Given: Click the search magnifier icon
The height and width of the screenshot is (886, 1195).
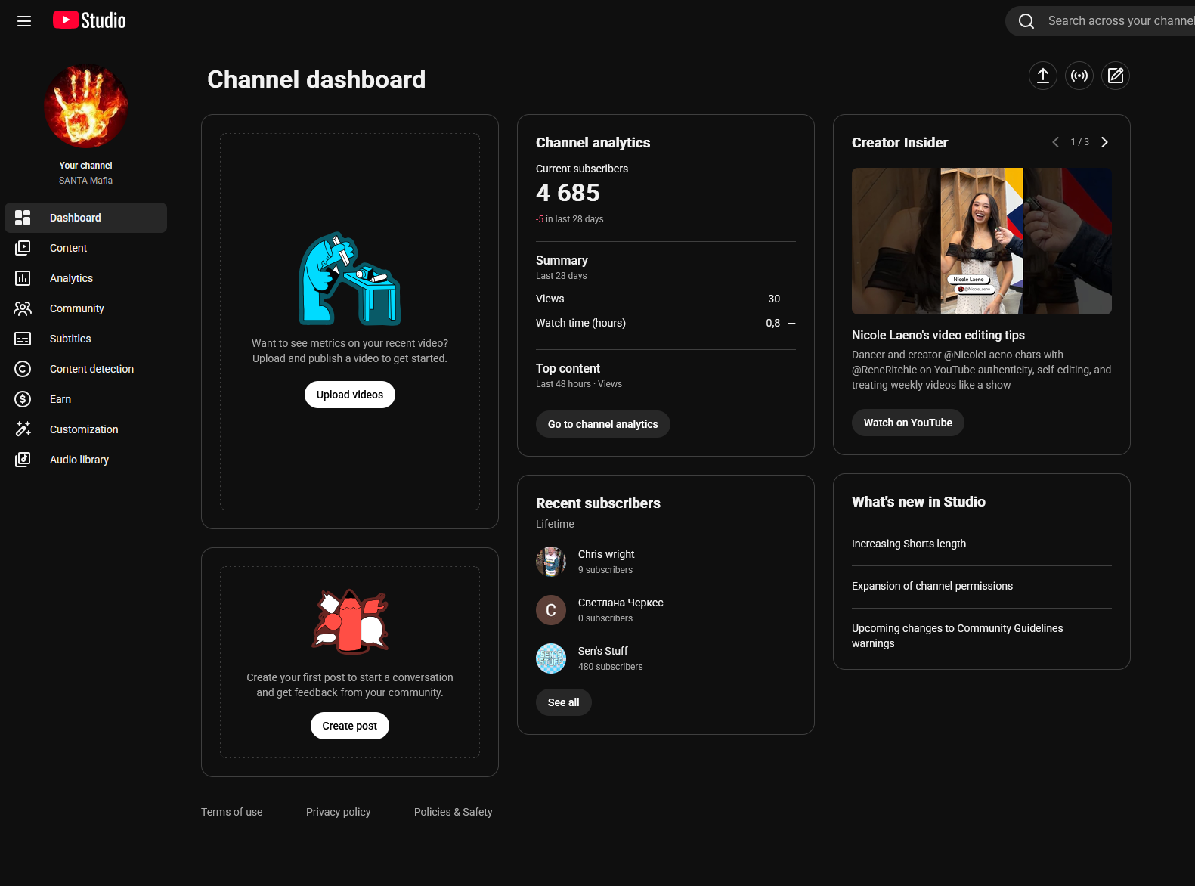Looking at the screenshot, I should coord(1026,21).
